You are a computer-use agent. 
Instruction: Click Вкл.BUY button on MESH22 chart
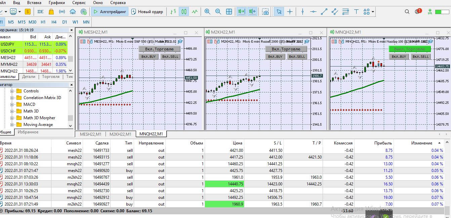click(148, 57)
